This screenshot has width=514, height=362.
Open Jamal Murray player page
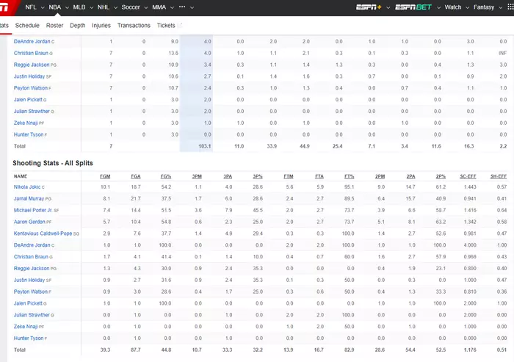pos(29,198)
